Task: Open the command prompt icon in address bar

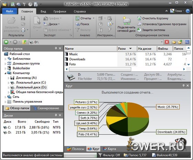Action: 187,42
